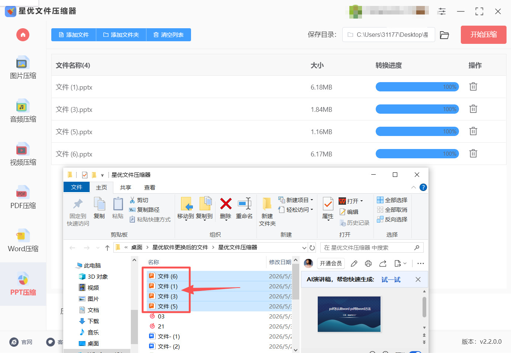
Task: Click the 添加文件夹 button
Action: (121, 35)
